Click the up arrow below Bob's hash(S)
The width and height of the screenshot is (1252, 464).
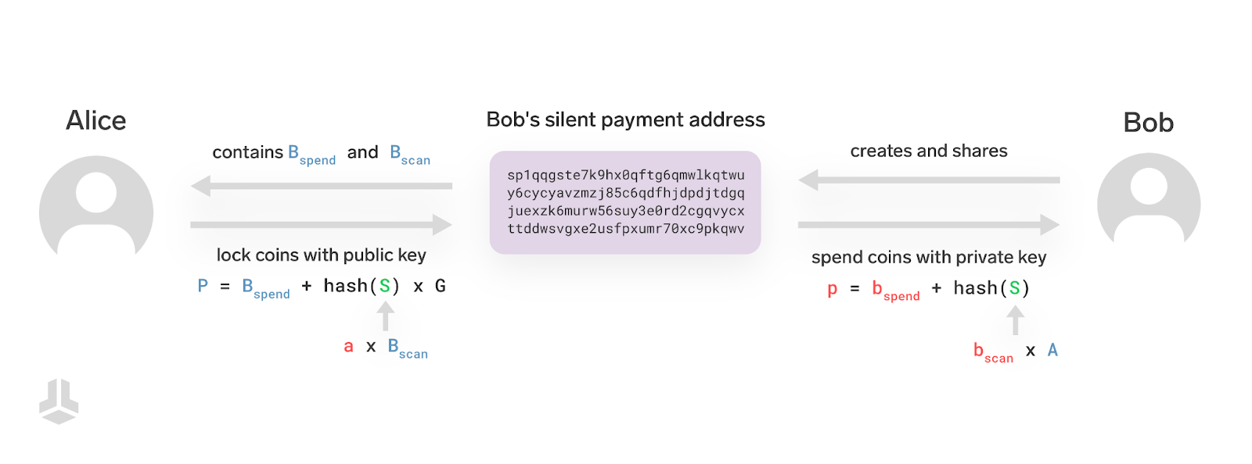click(x=1015, y=320)
